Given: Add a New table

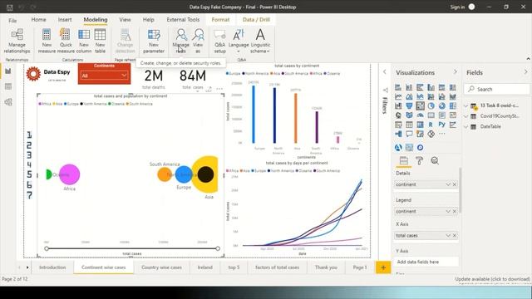Looking at the screenshot, I should 100,41.
